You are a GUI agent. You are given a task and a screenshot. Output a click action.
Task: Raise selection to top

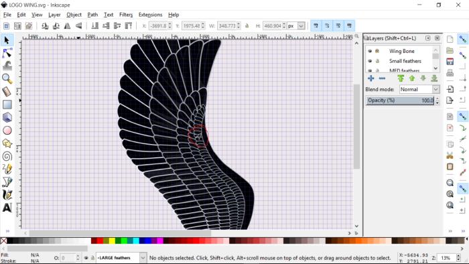tap(129, 26)
